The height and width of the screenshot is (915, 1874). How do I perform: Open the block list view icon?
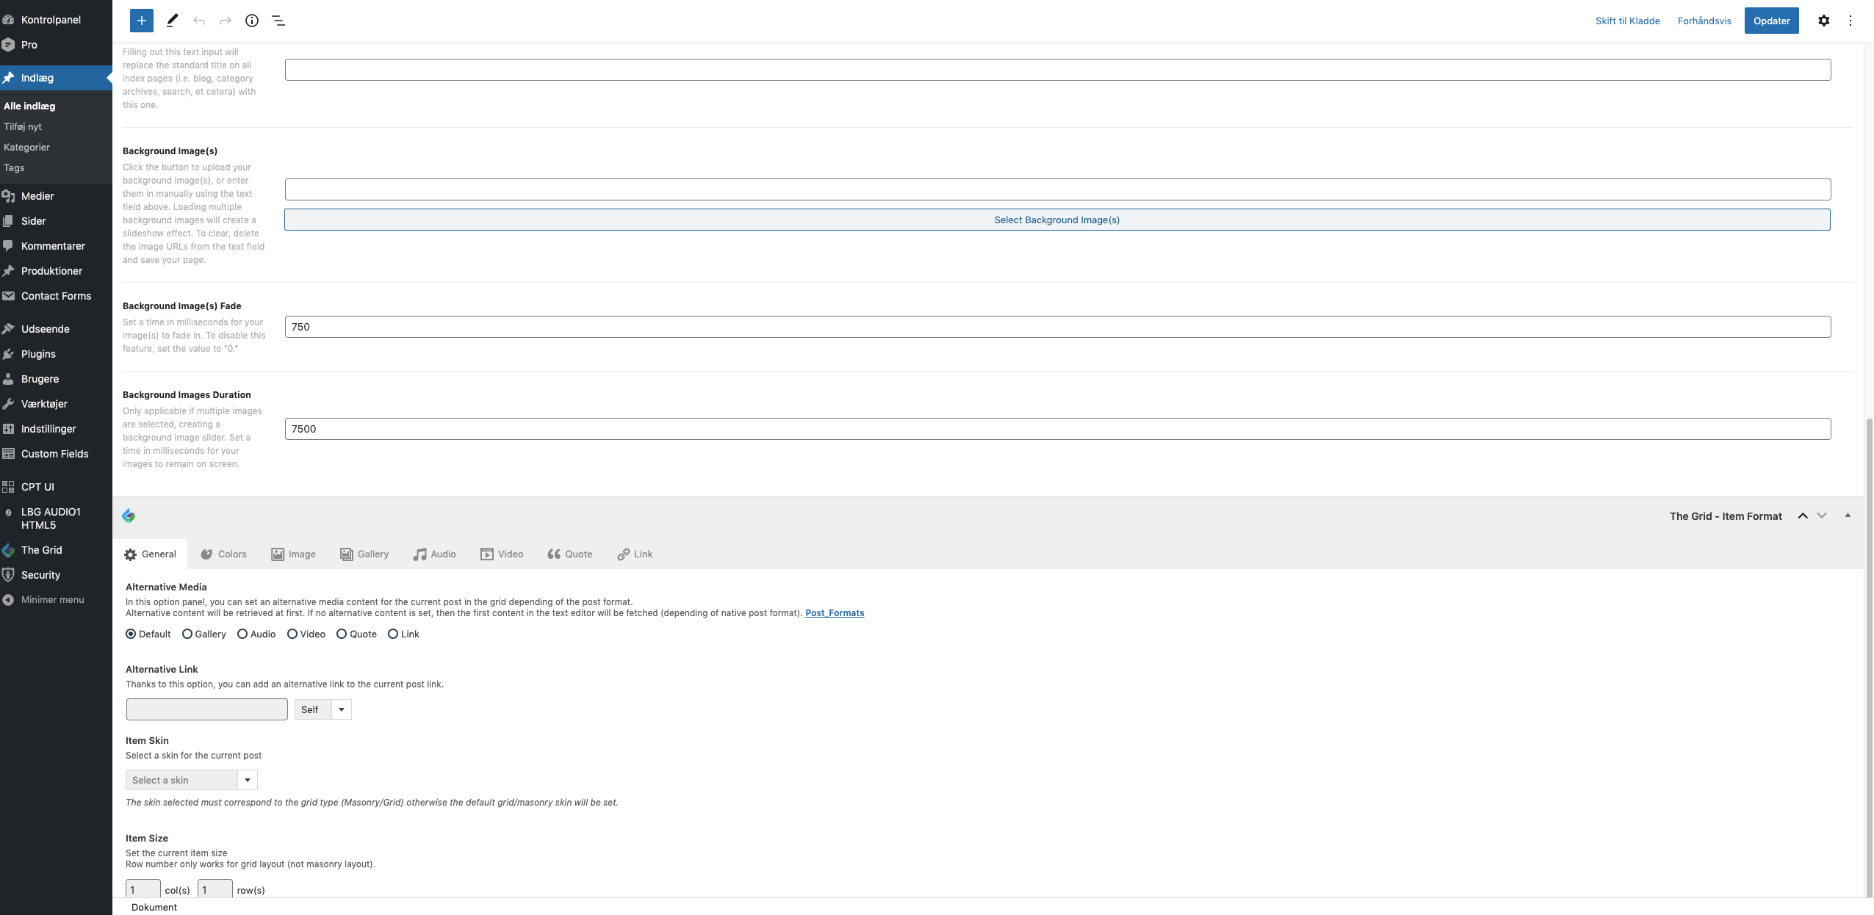278,21
